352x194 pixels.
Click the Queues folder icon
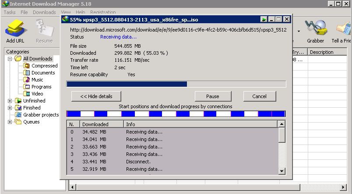18,122
